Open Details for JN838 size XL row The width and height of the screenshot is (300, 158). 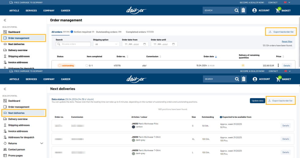tap(286, 139)
